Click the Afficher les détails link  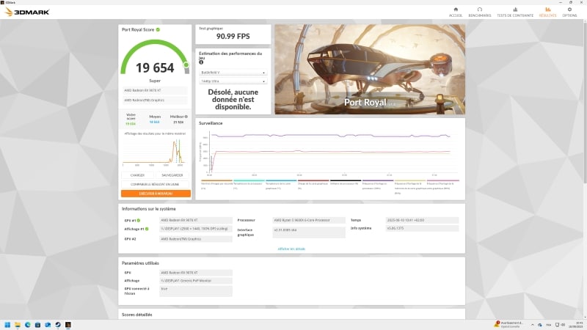(x=291, y=249)
